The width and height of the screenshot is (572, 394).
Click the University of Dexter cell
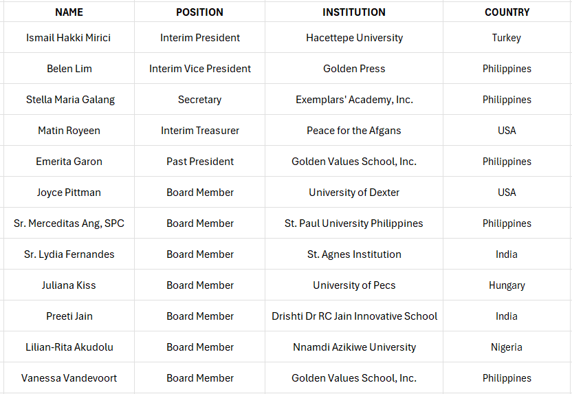(354, 193)
